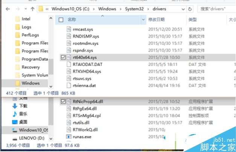The height and width of the screenshot is (152, 236).
Task: Sort by 名称 column header
Action: pos(72,20)
